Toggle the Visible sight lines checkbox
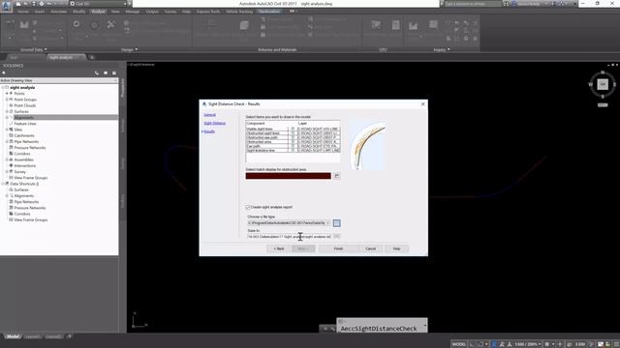This screenshot has width=620, height=348. (x=293, y=129)
